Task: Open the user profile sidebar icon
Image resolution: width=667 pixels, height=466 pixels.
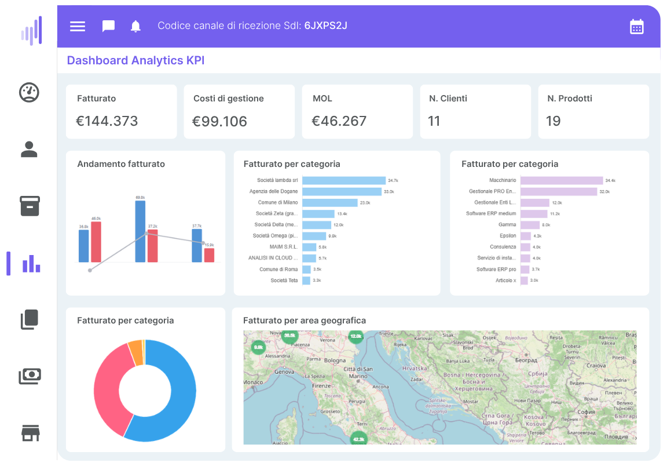Action: [x=29, y=150]
